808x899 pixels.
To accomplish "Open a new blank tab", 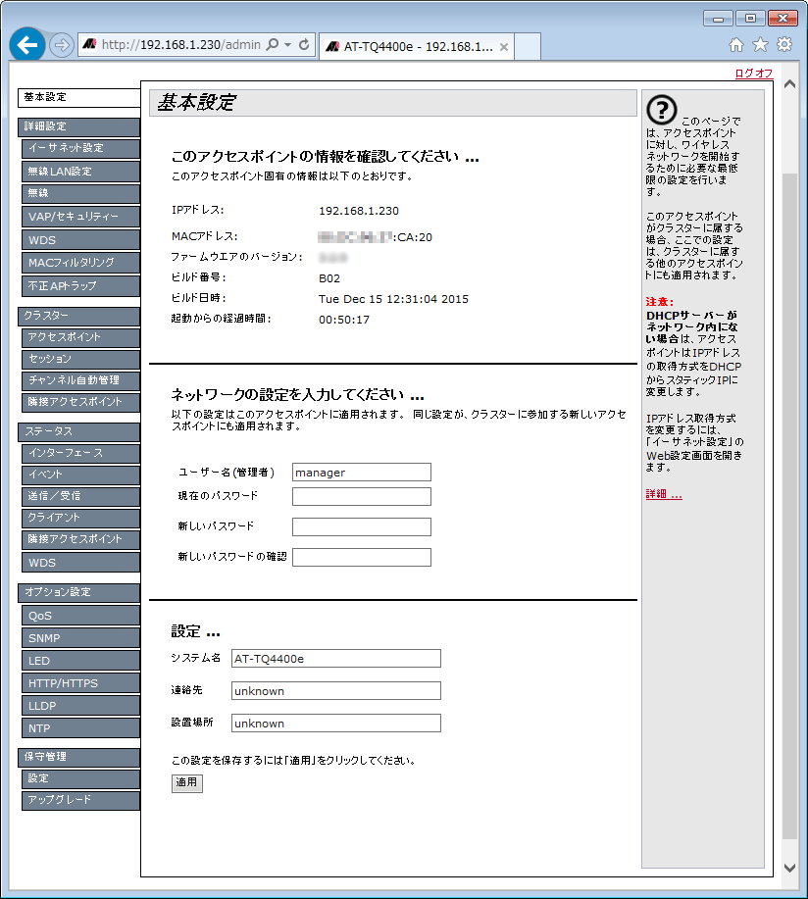I will 527,46.
